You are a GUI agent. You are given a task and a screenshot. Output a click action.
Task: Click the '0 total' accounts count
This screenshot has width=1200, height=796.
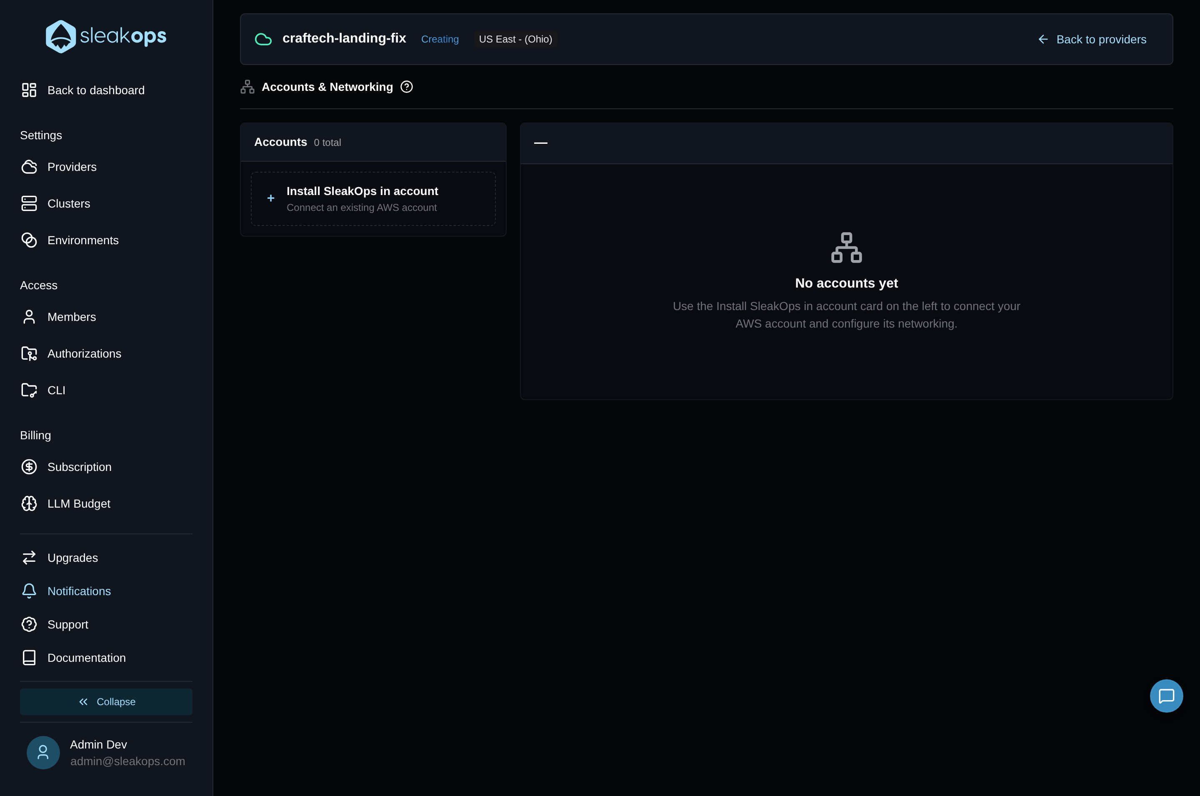click(x=327, y=143)
